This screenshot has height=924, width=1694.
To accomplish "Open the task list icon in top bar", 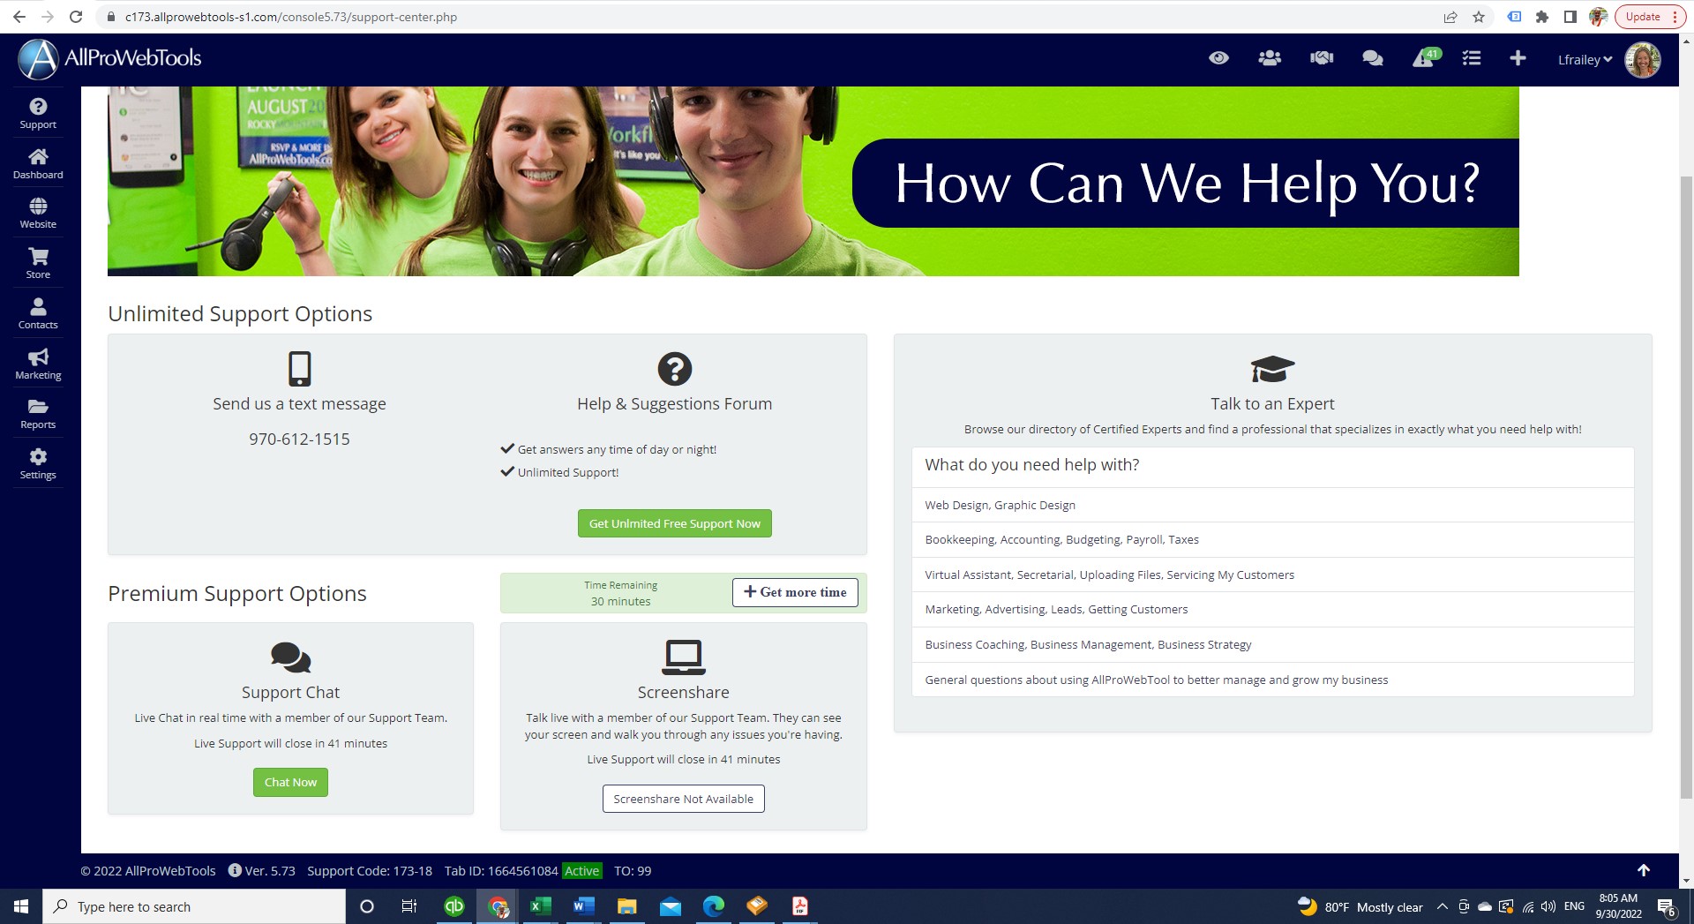I will pyautogui.click(x=1472, y=58).
